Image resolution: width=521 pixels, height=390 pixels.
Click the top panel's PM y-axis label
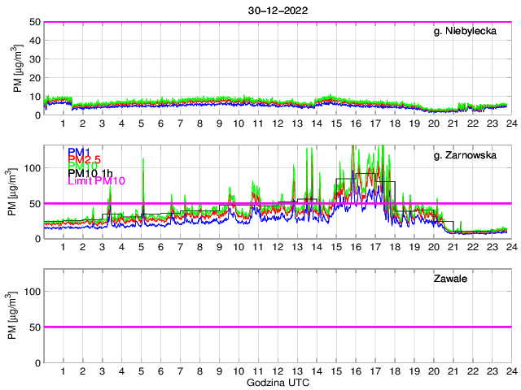click(x=18, y=68)
